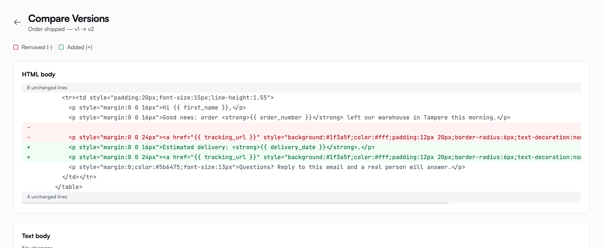Click the HTML diff horizontal scrollbar
Screen dimensions: 603x248
click(235, 203)
